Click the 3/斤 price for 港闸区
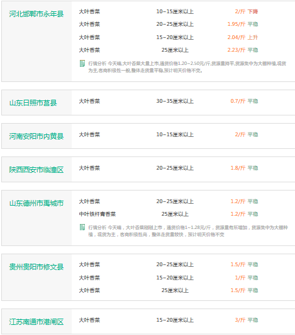Viewport: 295px width, 335px height. 240,320
